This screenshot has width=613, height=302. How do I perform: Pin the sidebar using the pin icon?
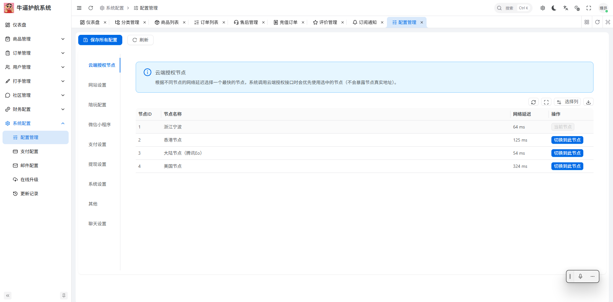tap(64, 296)
